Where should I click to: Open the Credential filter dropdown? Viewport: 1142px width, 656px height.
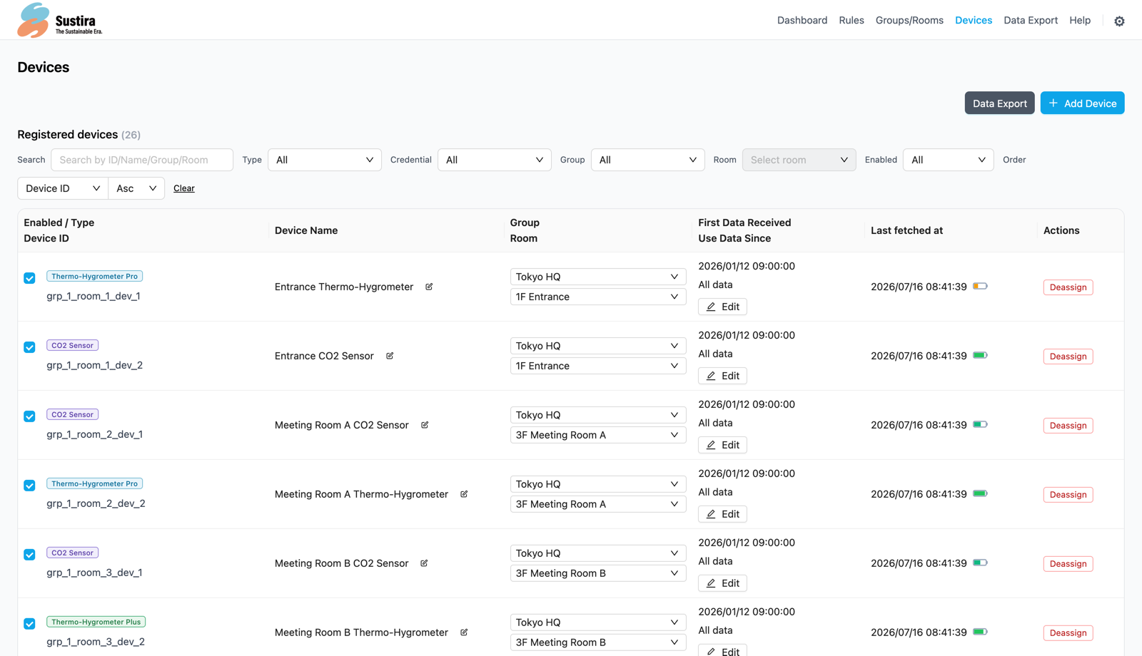[x=495, y=160]
